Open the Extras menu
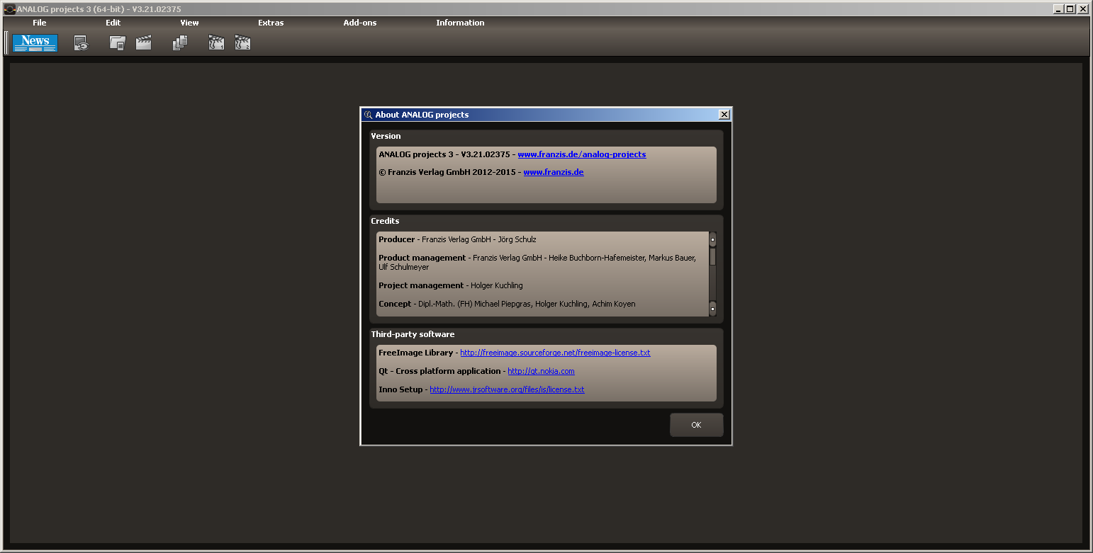Image resolution: width=1093 pixels, height=553 pixels. 271,23
